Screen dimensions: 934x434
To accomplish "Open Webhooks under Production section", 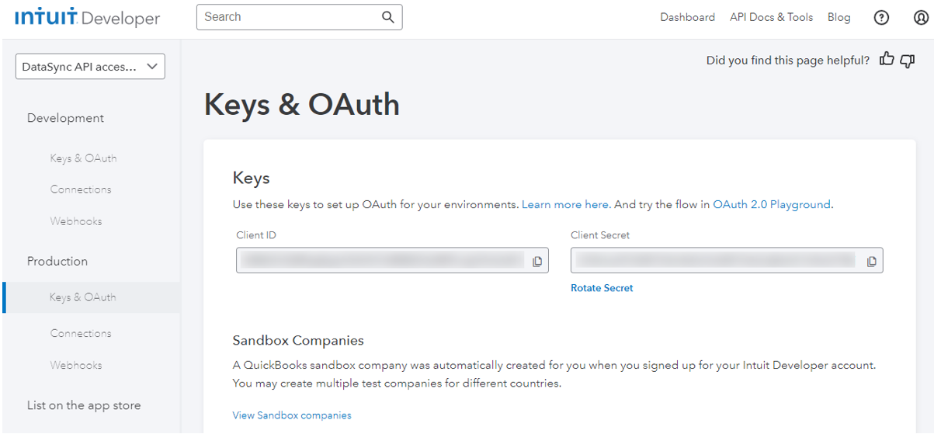I will click(76, 365).
